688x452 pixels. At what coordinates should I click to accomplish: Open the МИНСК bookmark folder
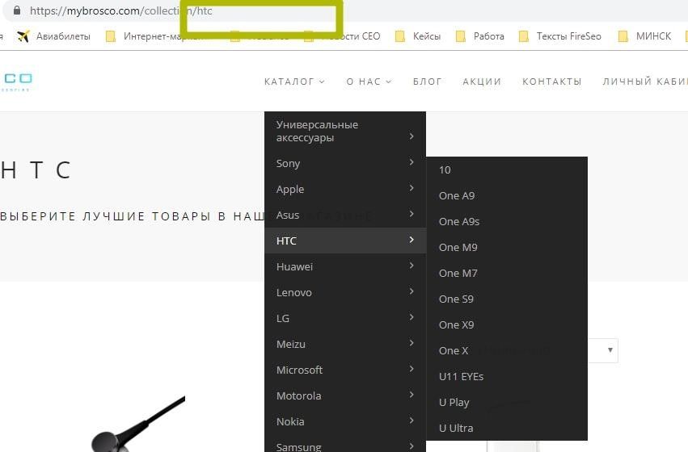tap(644, 36)
